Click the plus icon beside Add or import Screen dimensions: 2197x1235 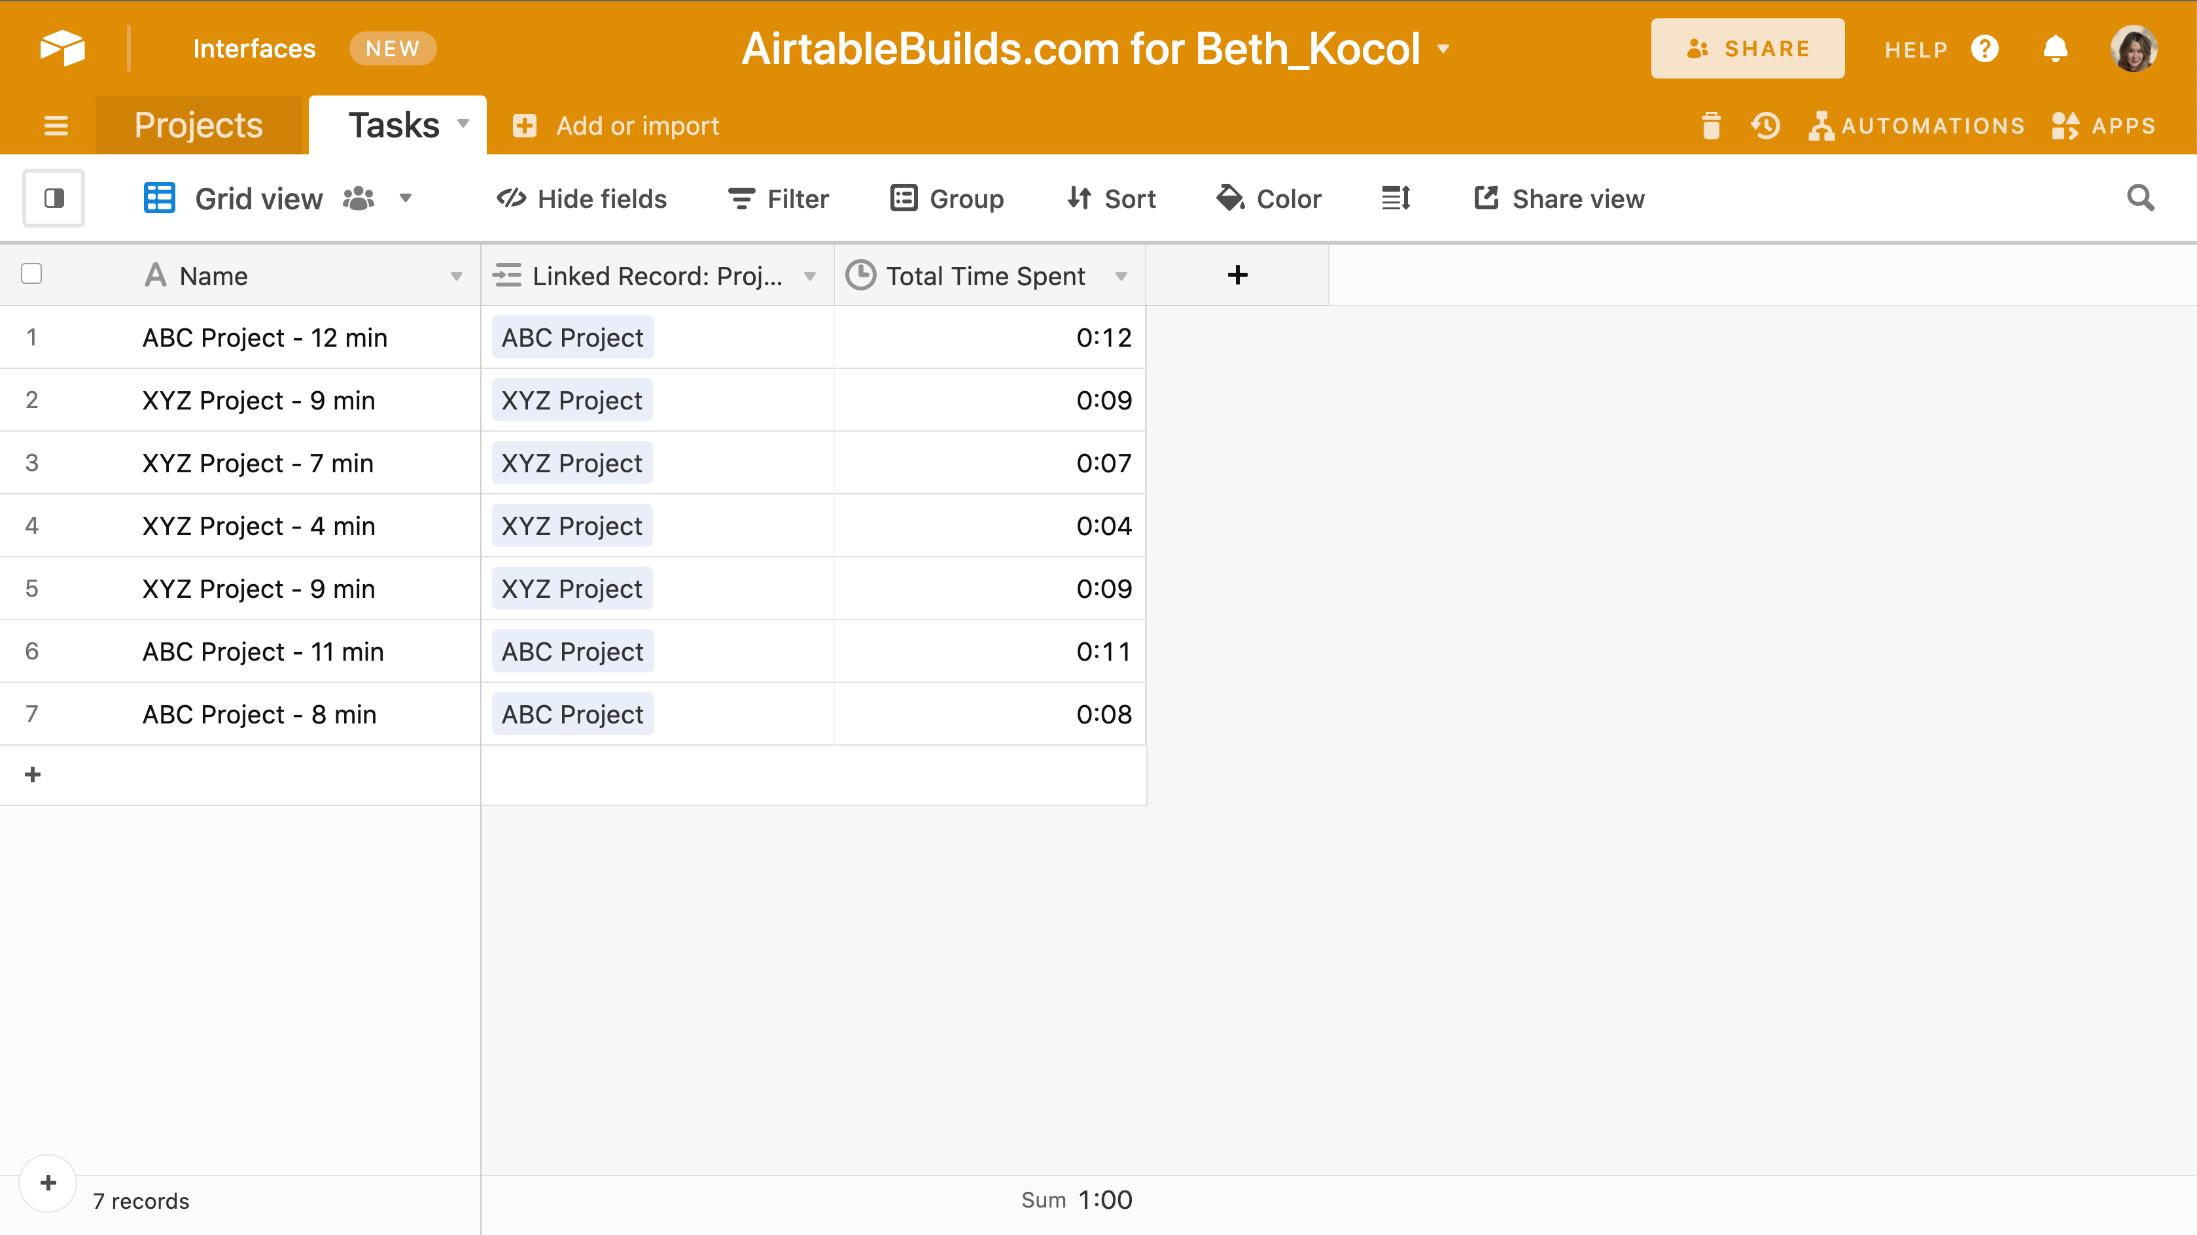525,126
